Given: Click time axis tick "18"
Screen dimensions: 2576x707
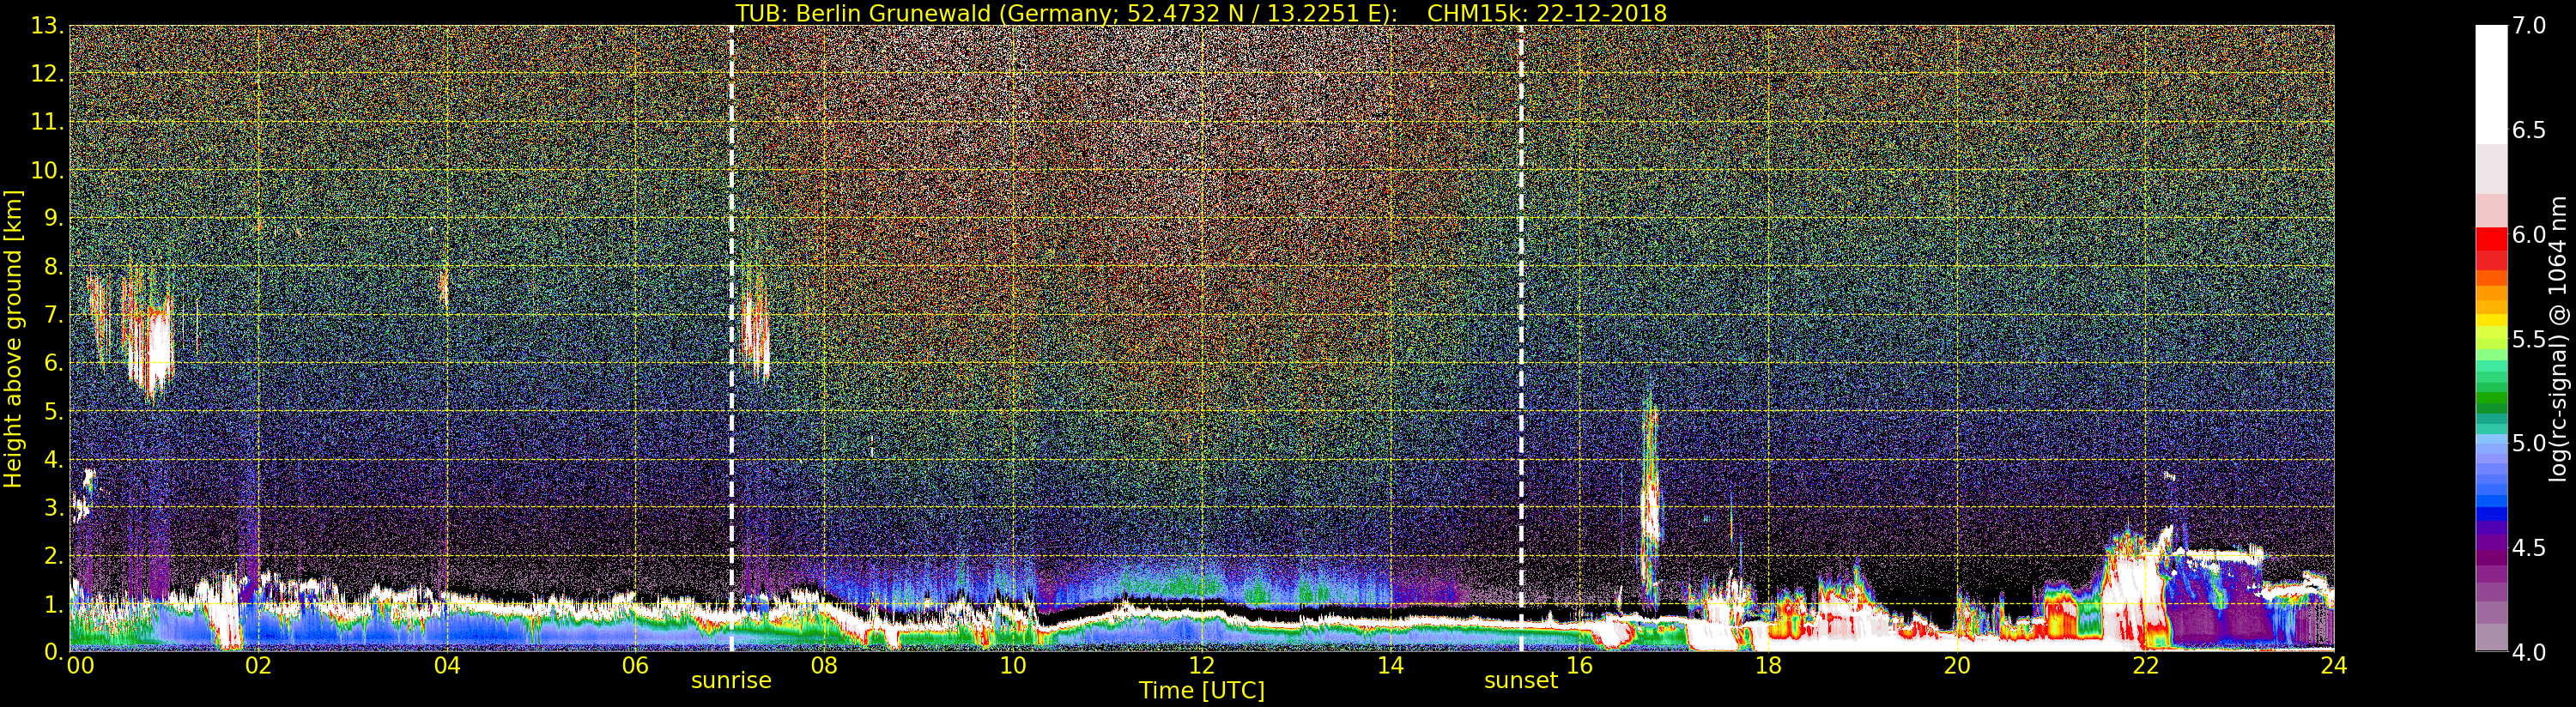Looking at the screenshot, I should pyautogui.click(x=1768, y=665).
